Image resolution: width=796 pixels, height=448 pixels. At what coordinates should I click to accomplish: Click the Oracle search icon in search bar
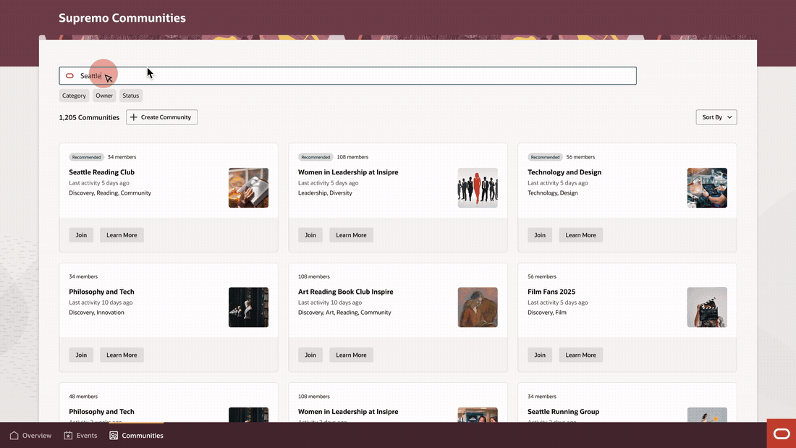(x=69, y=76)
